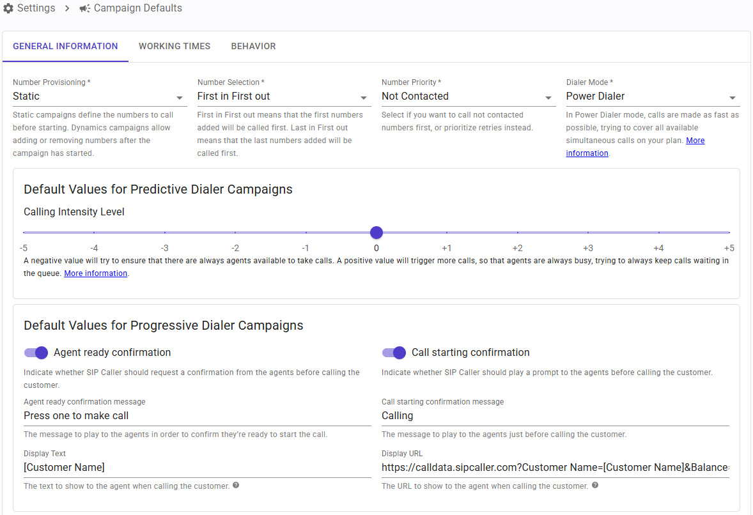Disable Call starting confirmation switch

click(x=394, y=353)
